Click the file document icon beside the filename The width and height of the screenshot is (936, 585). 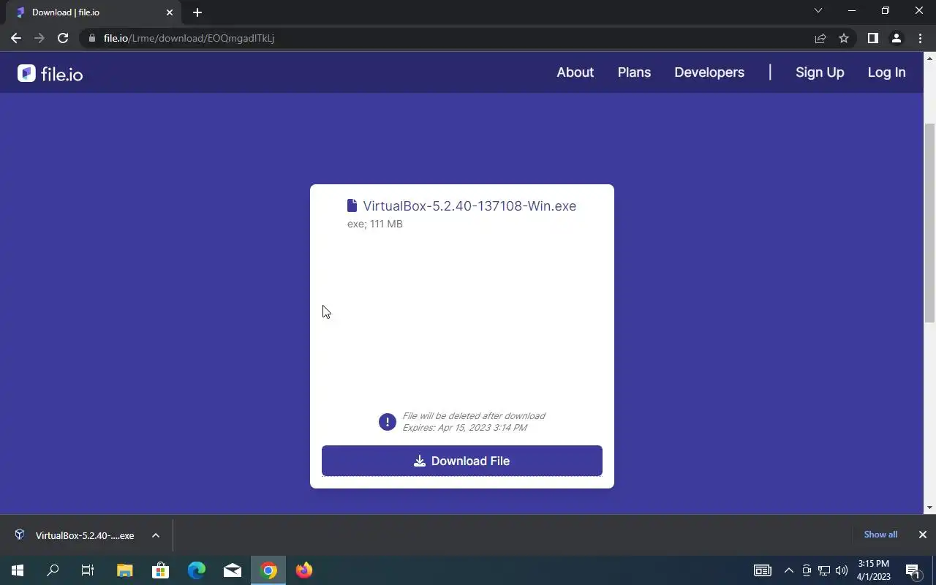point(352,205)
